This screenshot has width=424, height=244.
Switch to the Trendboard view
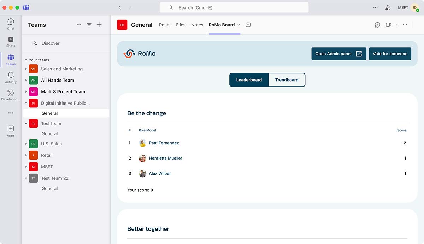(287, 80)
